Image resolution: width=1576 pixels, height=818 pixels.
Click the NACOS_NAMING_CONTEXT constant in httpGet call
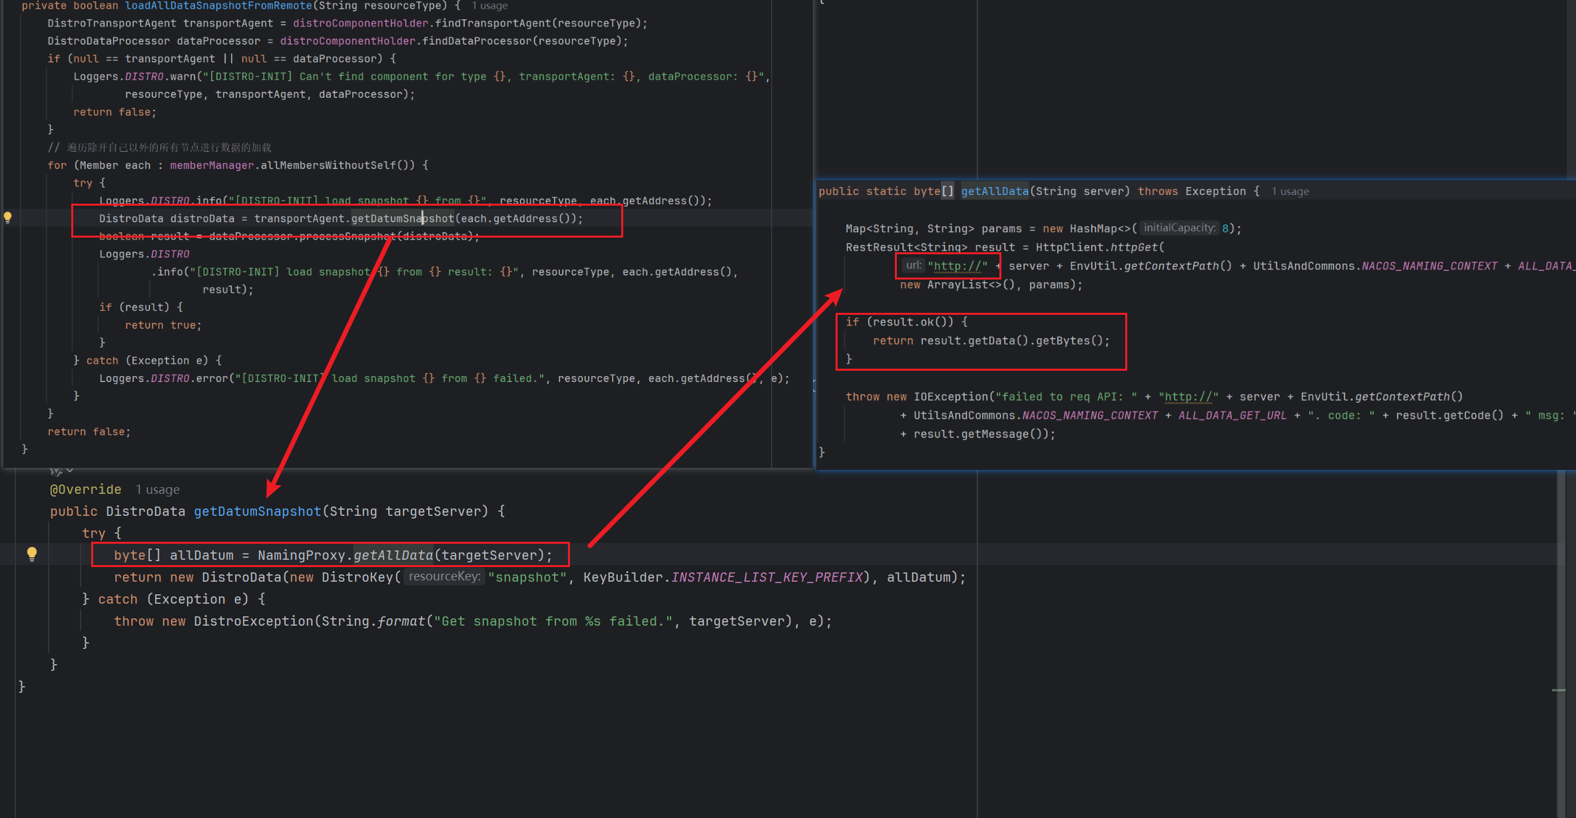(x=1429, y=266)
